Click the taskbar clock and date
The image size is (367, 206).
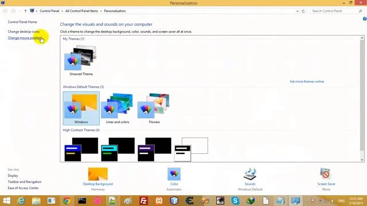click(x=356, y=201)
